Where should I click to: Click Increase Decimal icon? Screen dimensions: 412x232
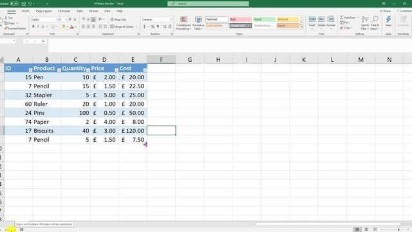(165, 26)
